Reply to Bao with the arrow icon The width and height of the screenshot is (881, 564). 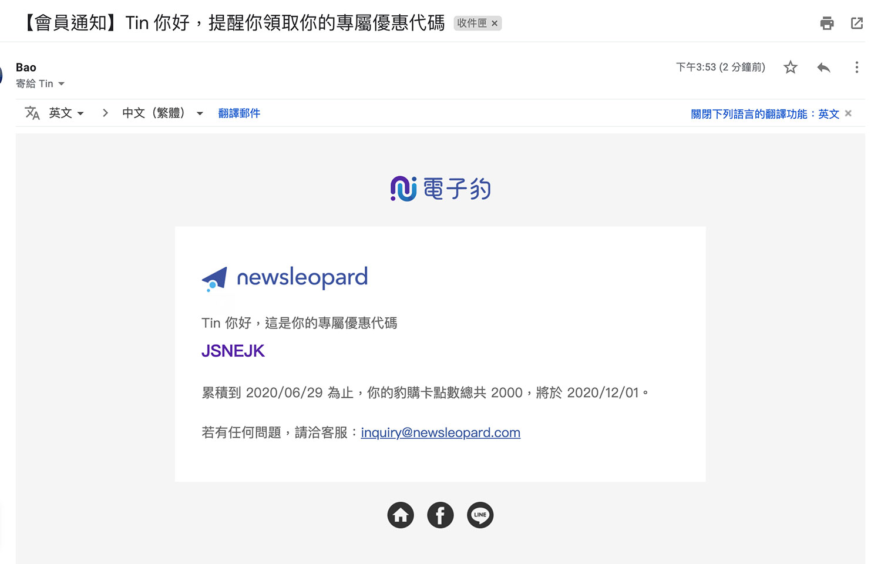[823, 68]
